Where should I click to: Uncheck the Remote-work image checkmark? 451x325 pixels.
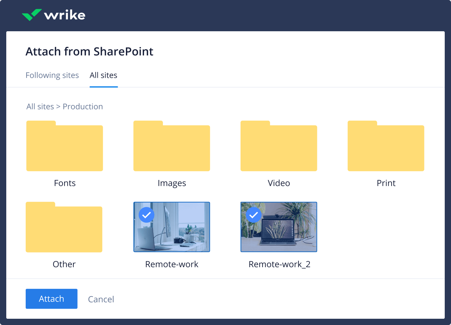tap(147, 215)
